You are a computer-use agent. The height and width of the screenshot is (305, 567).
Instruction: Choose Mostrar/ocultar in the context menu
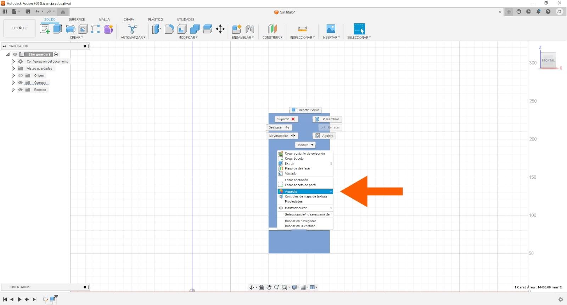pos(305,208)
